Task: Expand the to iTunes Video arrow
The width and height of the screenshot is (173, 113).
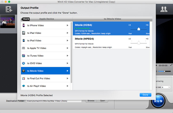Action: (x=67, y=56)
